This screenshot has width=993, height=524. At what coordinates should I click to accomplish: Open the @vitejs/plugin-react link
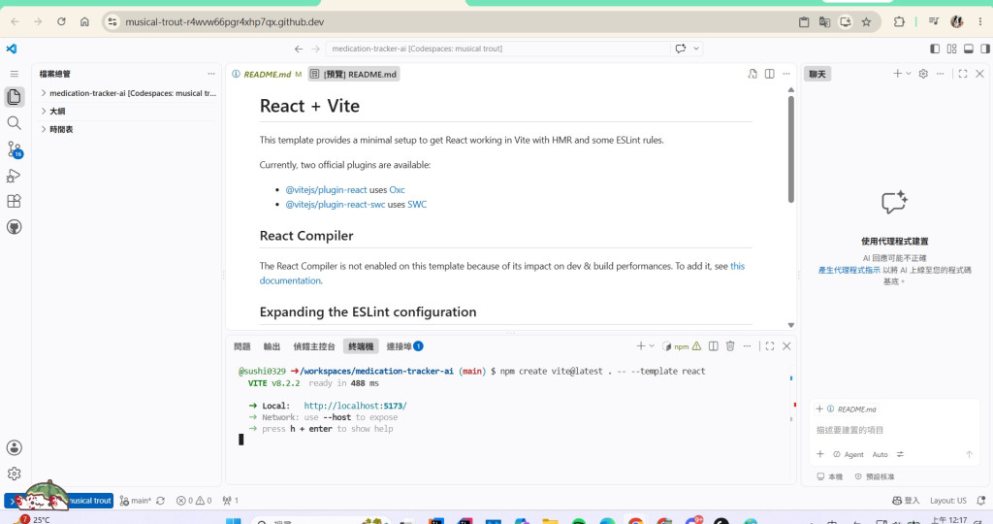(326, 189)
